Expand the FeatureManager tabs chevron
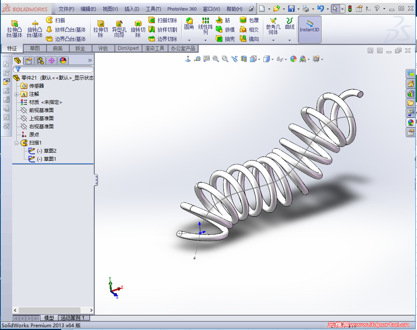 click(90, 60)
